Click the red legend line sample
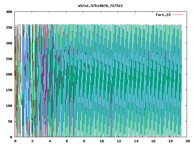Image resolution: width=193 pixels, height=145 pixels. [x=178, y=15]
